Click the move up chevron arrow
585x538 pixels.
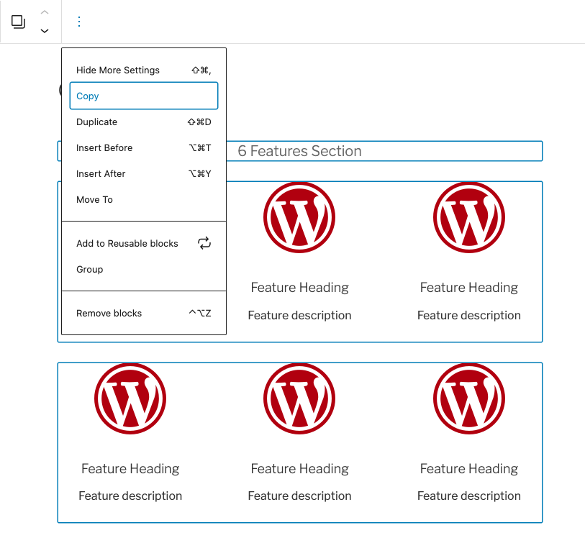point(45,12)
